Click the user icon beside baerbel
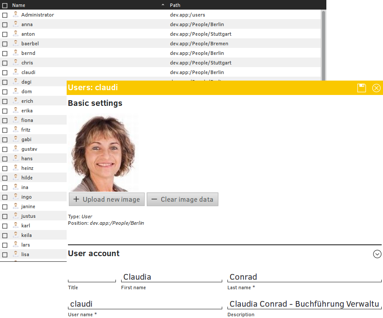The image size is (383, 318). click(x=16, y=44)
